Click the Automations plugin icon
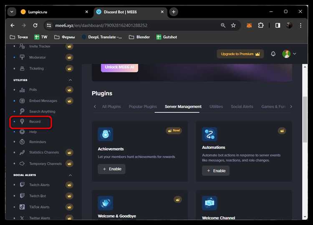The image size is (313, 225). pos(210,134)
